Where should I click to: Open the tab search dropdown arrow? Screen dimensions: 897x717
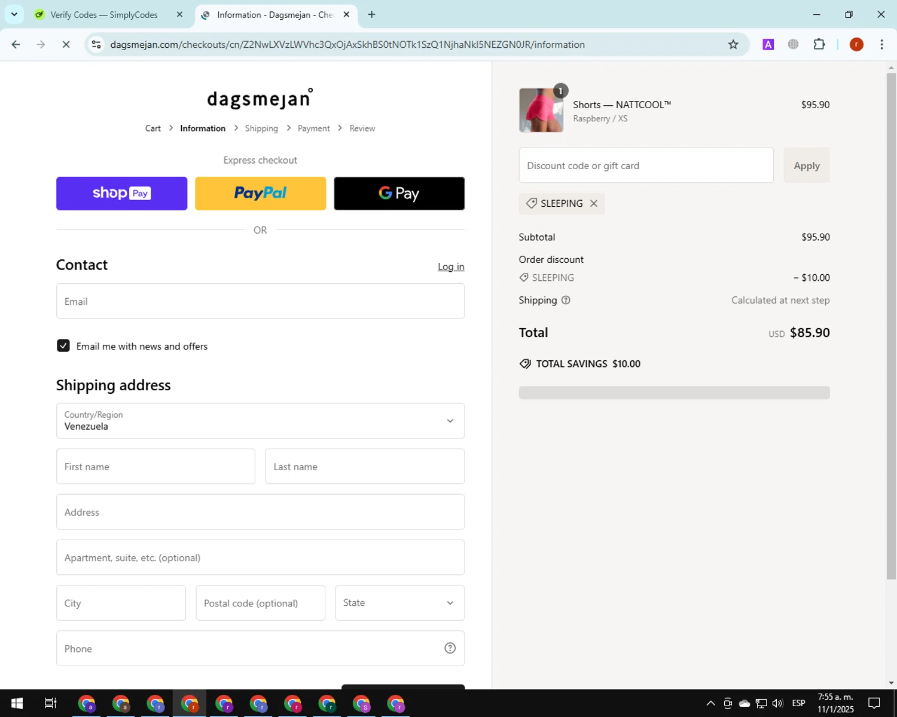(x=14, y=14)
